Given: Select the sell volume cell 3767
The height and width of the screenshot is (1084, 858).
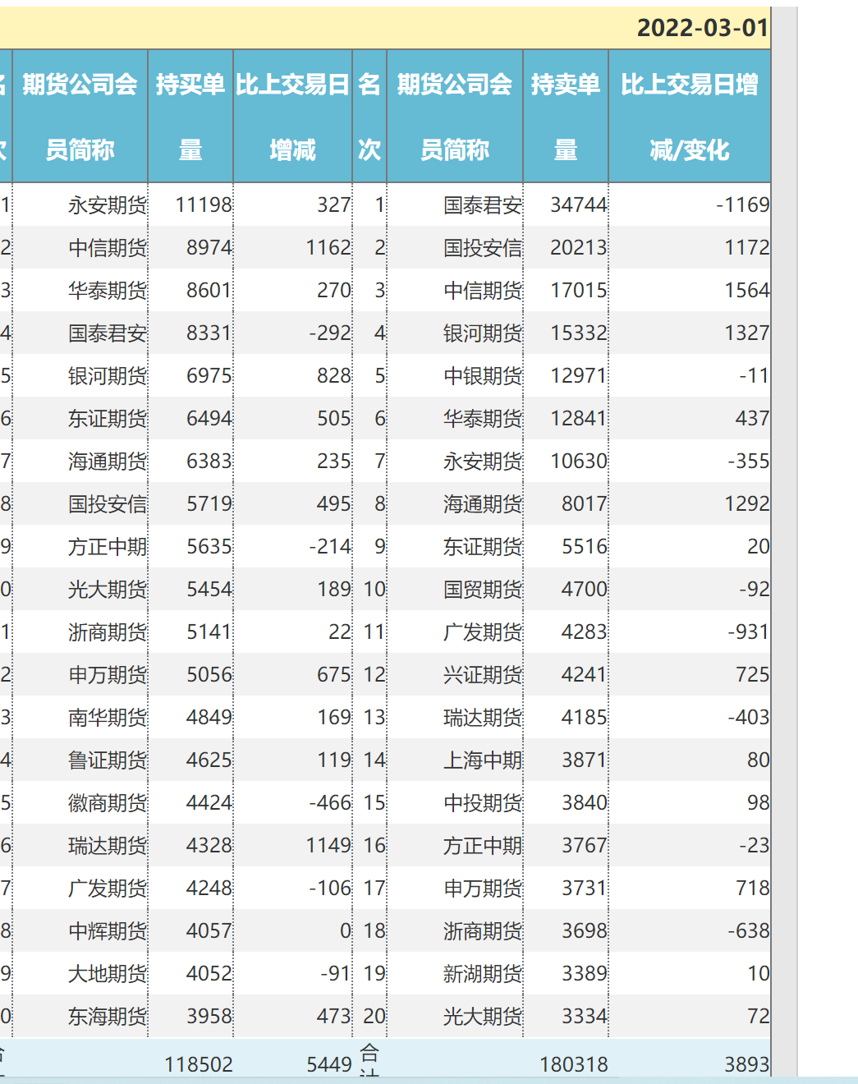Looking at the screenshot, I should (566, 845).
